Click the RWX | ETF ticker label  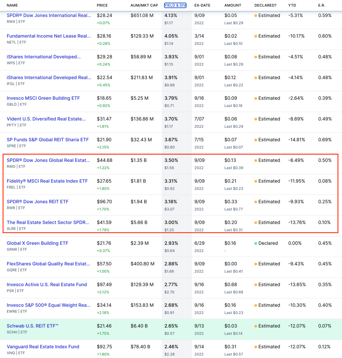[16, 22]
